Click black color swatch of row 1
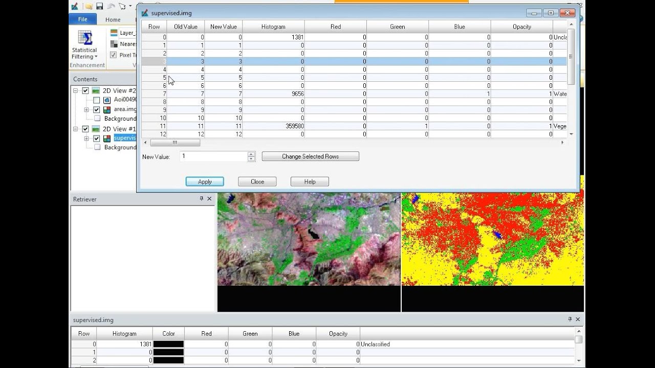This screenshot has width=655, height=368. pos(168,352)
